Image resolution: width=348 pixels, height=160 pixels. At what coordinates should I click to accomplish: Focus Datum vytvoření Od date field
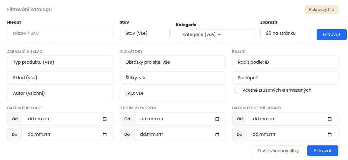180,119
